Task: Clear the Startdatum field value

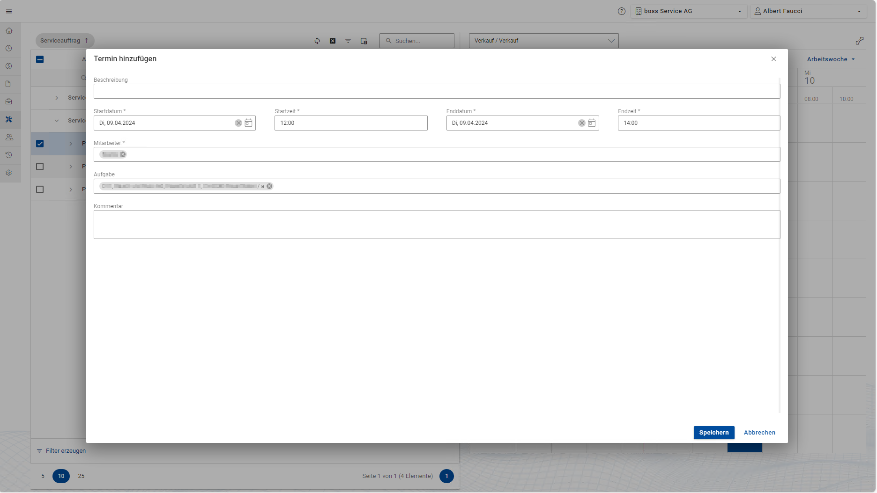Action: coord(238,123)
